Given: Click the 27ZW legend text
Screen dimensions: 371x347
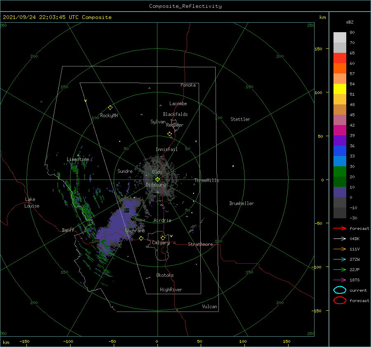Looking at the screenshot, I should (355, 260).
